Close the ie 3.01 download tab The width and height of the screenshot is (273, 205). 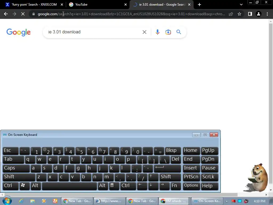[189, 5]
